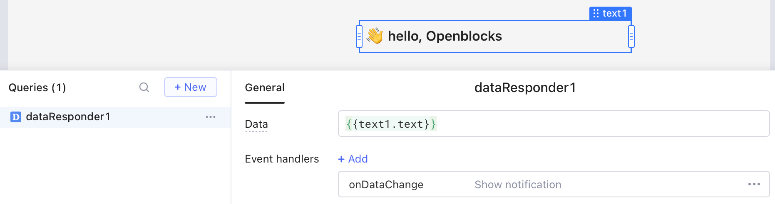The image size is (775, 204).
Task: Click the waving hand emoji
Action: tap(375, 36)
